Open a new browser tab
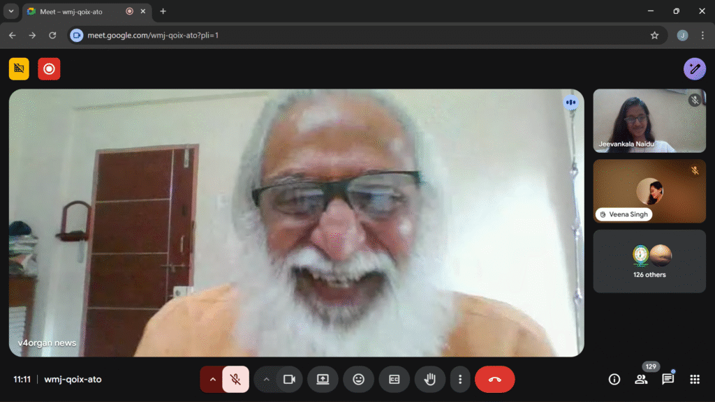The width and height of the screenshot is (715, 402). pos(163,11)
